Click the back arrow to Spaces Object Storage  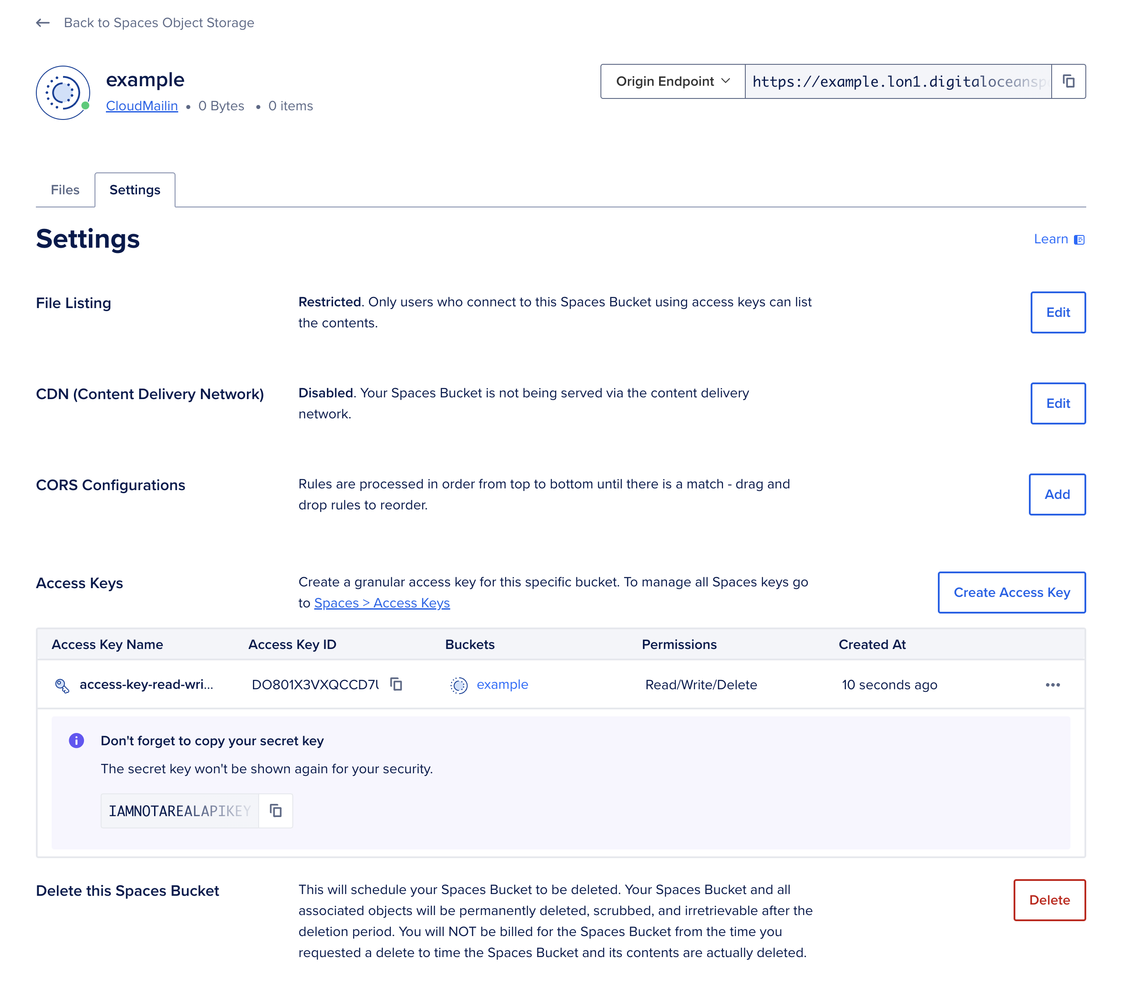click(x=42, y=22)
